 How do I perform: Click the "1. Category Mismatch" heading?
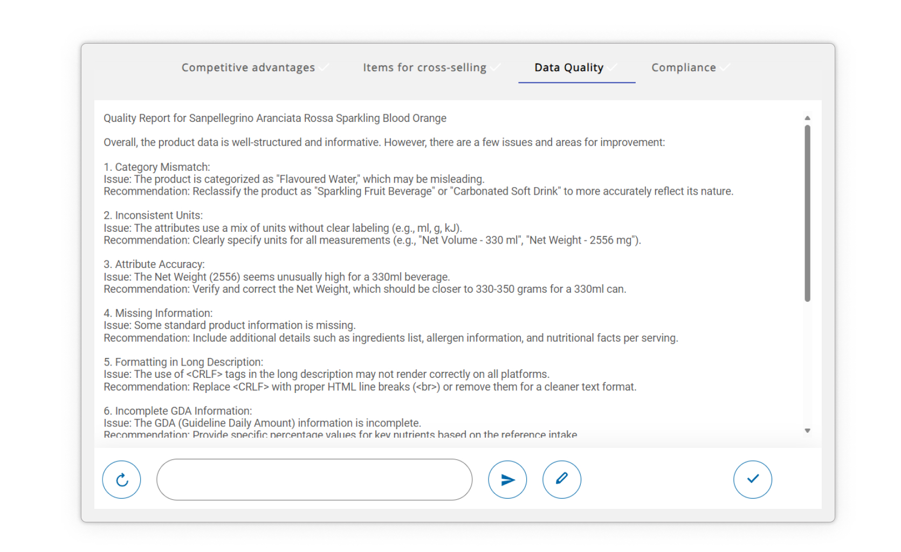point(157,167)
